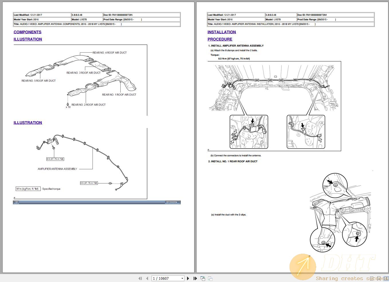Viewport: 389px width, 282px height.
Task: Click the ILLUSTRATION heading above antenna diagram
Action: (x=28, y=123)
